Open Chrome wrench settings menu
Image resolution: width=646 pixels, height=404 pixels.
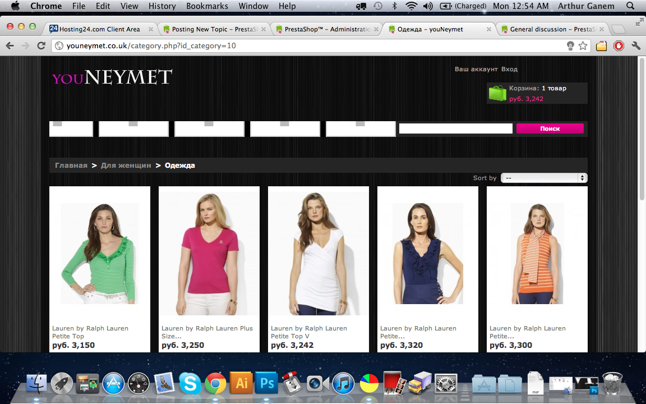[x=636, y=46]
